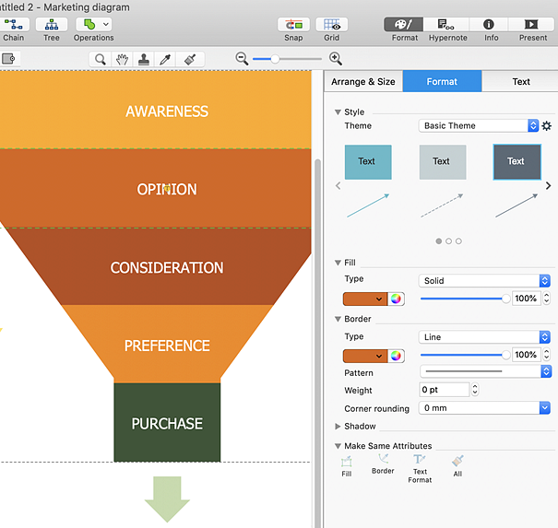Open theme settings gear

coord(546,126)
